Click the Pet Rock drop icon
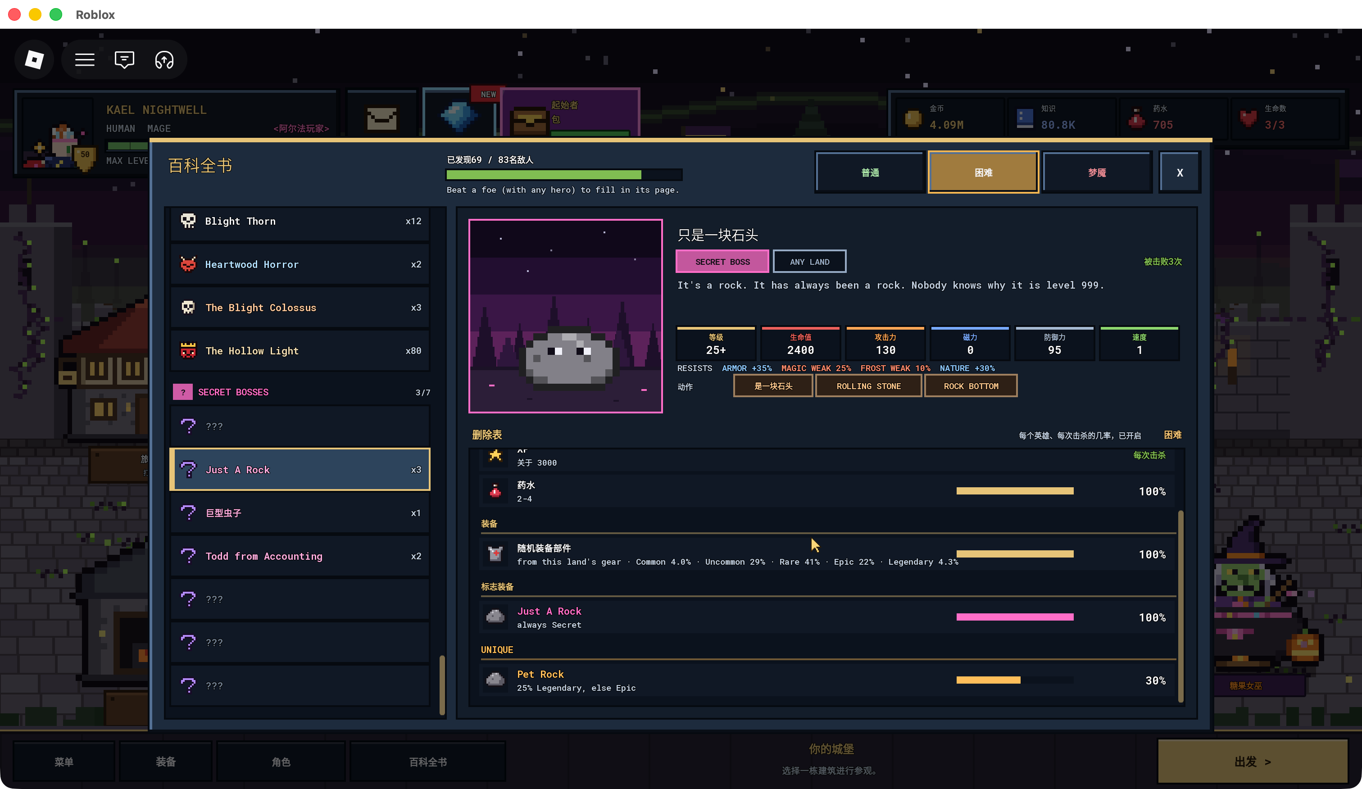Viewport: 1362px width, 789px height. (x=495, y=680)
